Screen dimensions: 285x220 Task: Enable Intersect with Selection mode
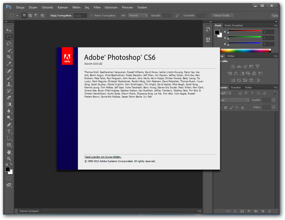(43, 16)
